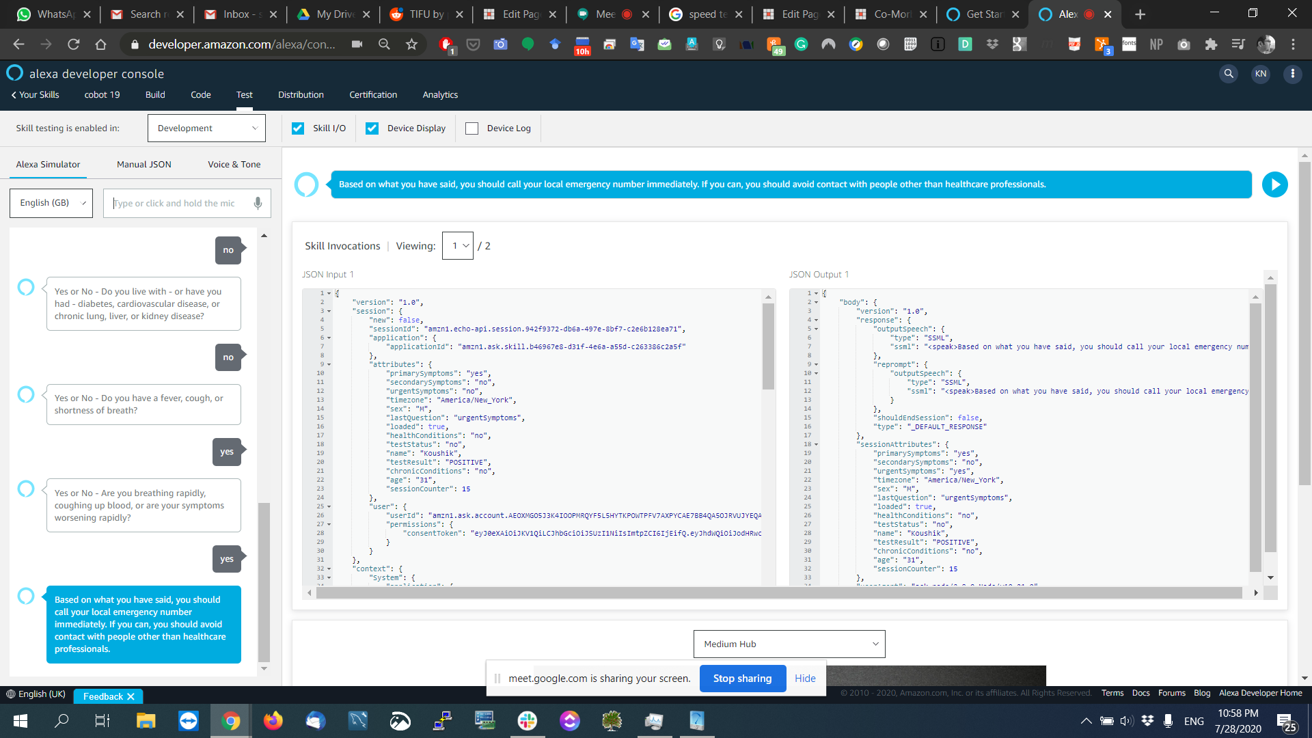Open the KN user profile avatar
The image size is (1312, 738).
[x=1261, y=74]
